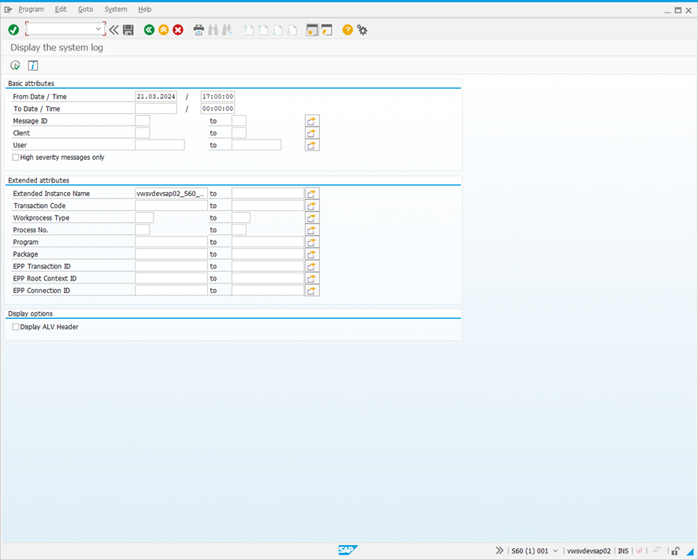Viewport: 698px width, 560px height.
Task: Click the green Enter checkmark icon
Action: [13, 30]
